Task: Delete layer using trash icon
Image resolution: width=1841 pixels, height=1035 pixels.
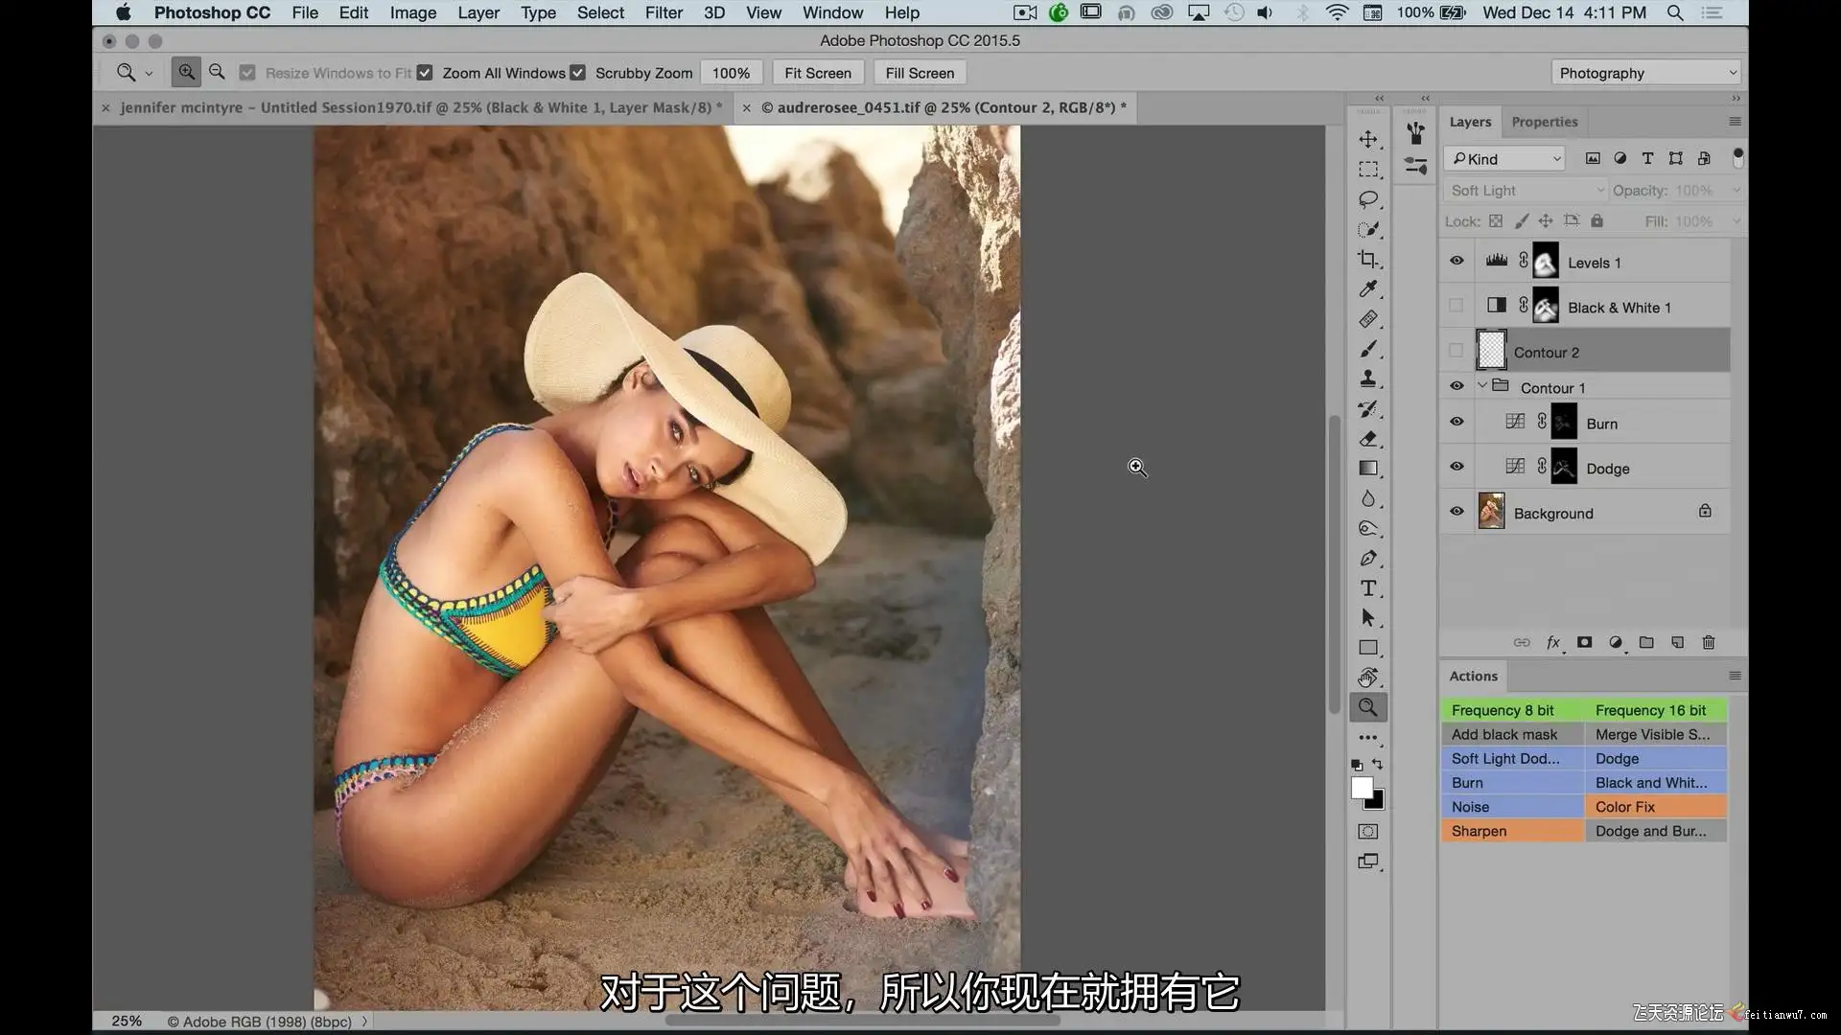Action: pos(1708,642)
